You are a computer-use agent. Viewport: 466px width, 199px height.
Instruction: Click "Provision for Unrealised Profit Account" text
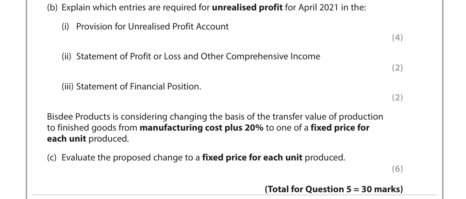(152, 27)
